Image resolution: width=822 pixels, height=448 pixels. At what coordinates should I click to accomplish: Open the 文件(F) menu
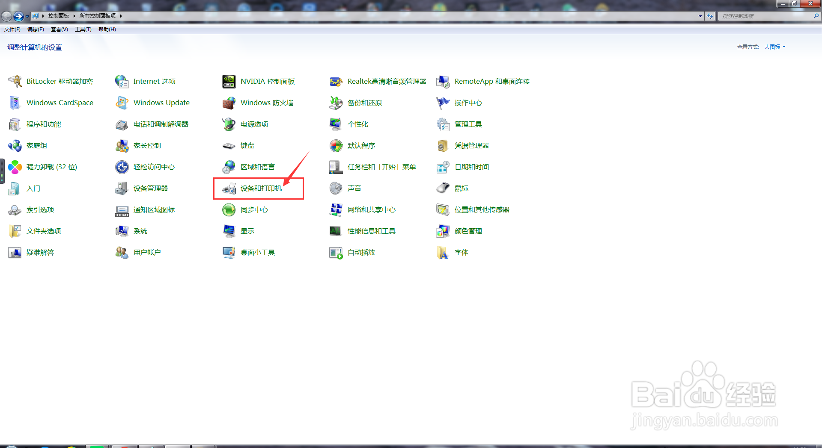12,29
